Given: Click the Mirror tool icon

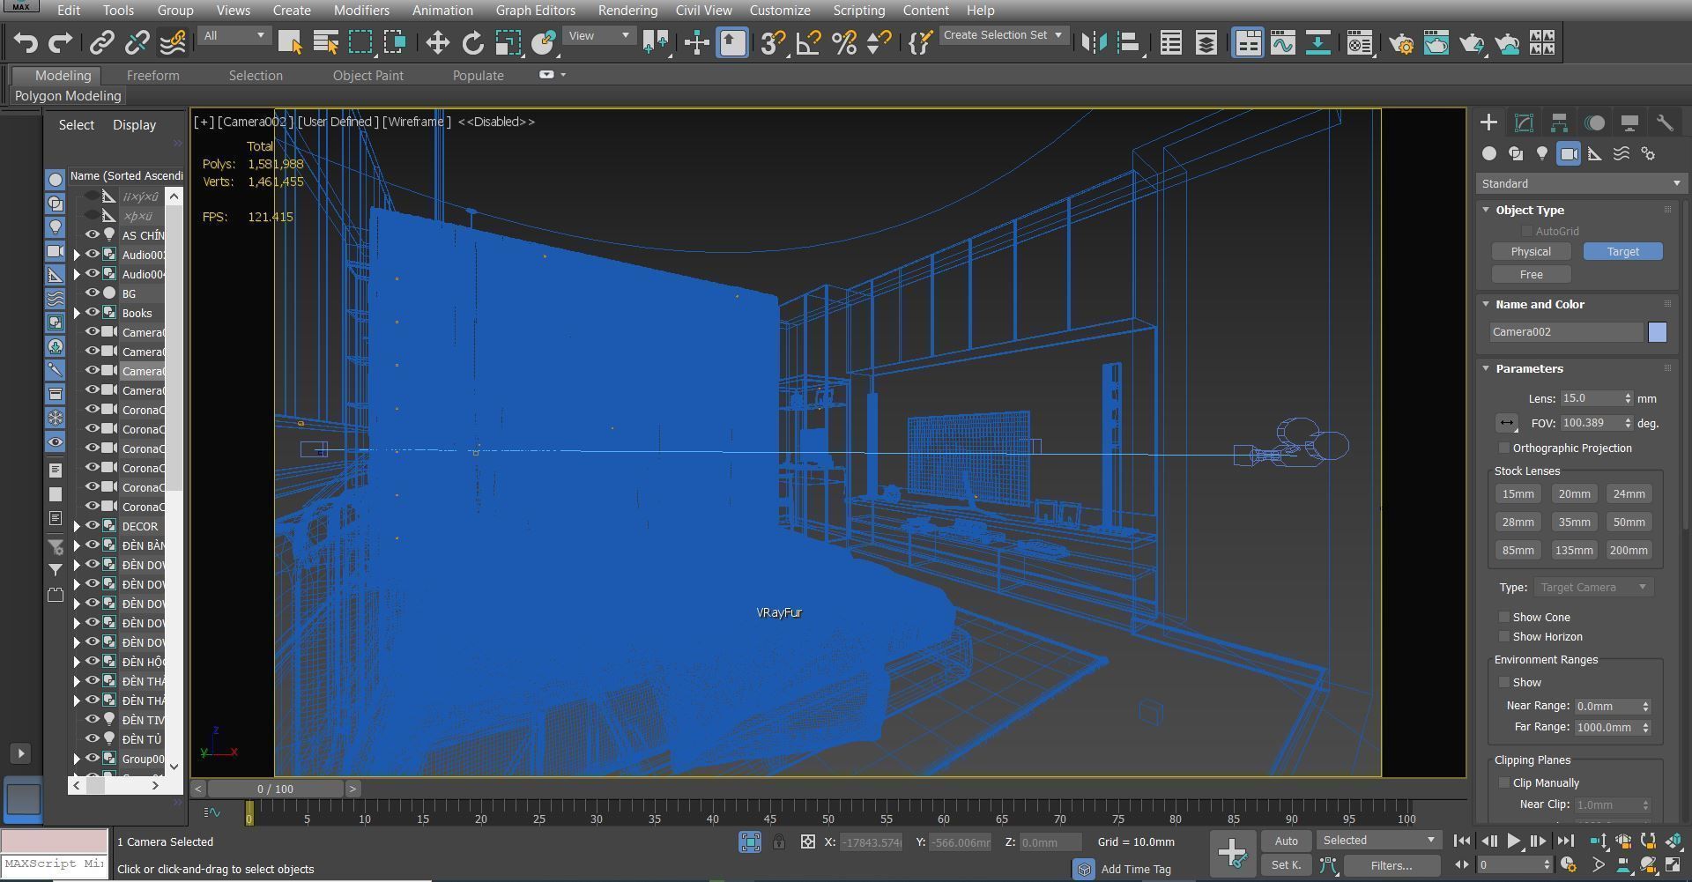Looking at the screenshot, I should [x=1094, y=42].
